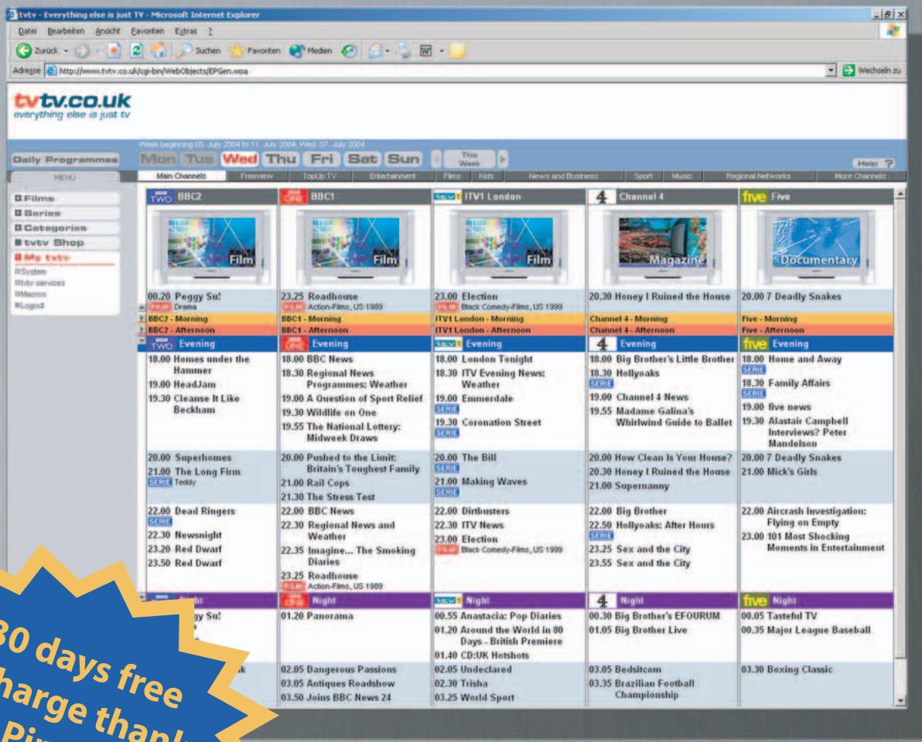This screenshot has height=742, width=922.
Task: Expand Five - Afternoon section
Action: pyautogui.click(x=817, y=330)
